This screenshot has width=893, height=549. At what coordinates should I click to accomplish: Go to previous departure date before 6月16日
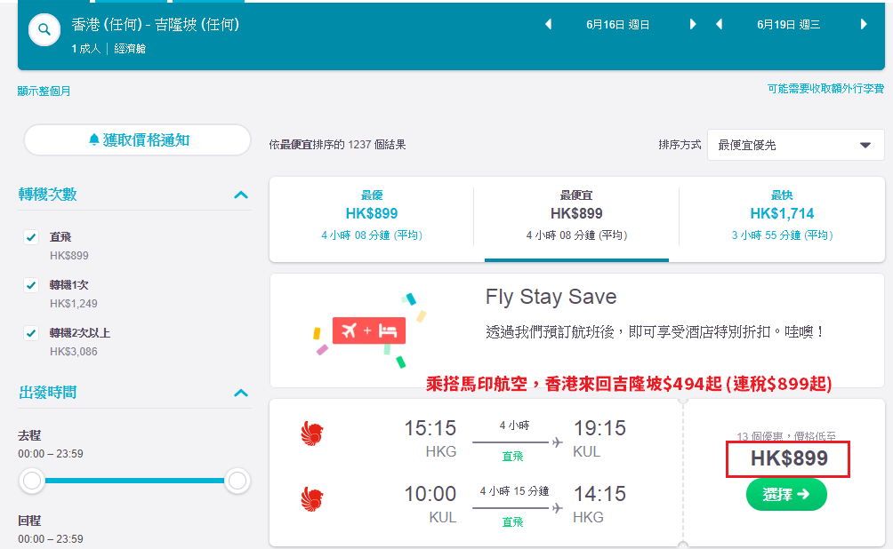click(x=549, y=25)
